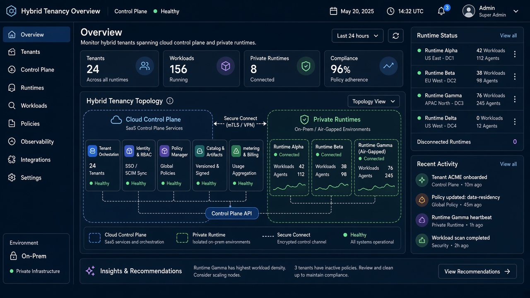Screen dimensions: 530x298
Task: Click the Runtime Gamma heartbeat entry
Action: coord(466,221)
